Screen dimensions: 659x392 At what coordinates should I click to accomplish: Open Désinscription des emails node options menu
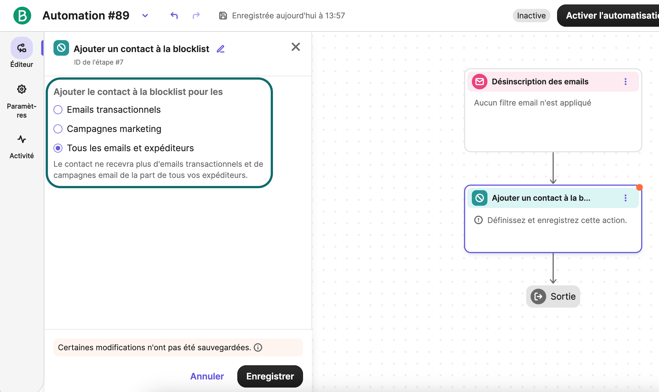[x=626, y=82]
